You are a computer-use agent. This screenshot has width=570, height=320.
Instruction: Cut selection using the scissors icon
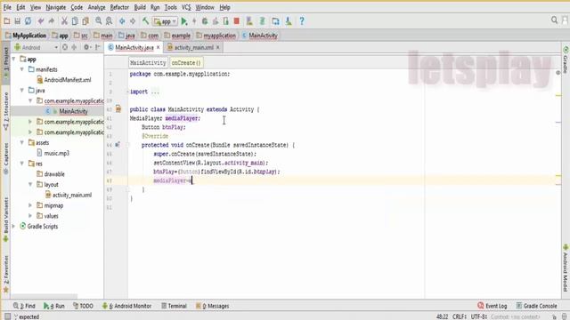coord(64,21)
